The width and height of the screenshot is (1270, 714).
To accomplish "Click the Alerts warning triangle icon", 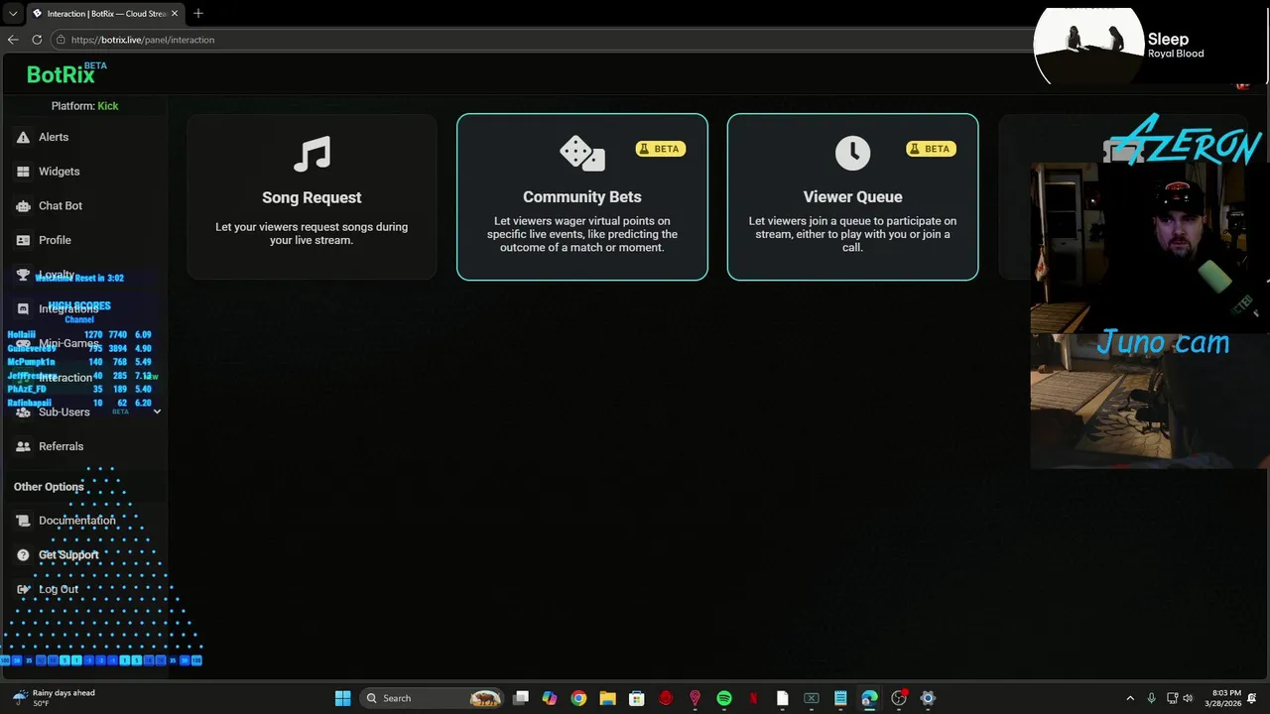I will (x=23, y=137).
